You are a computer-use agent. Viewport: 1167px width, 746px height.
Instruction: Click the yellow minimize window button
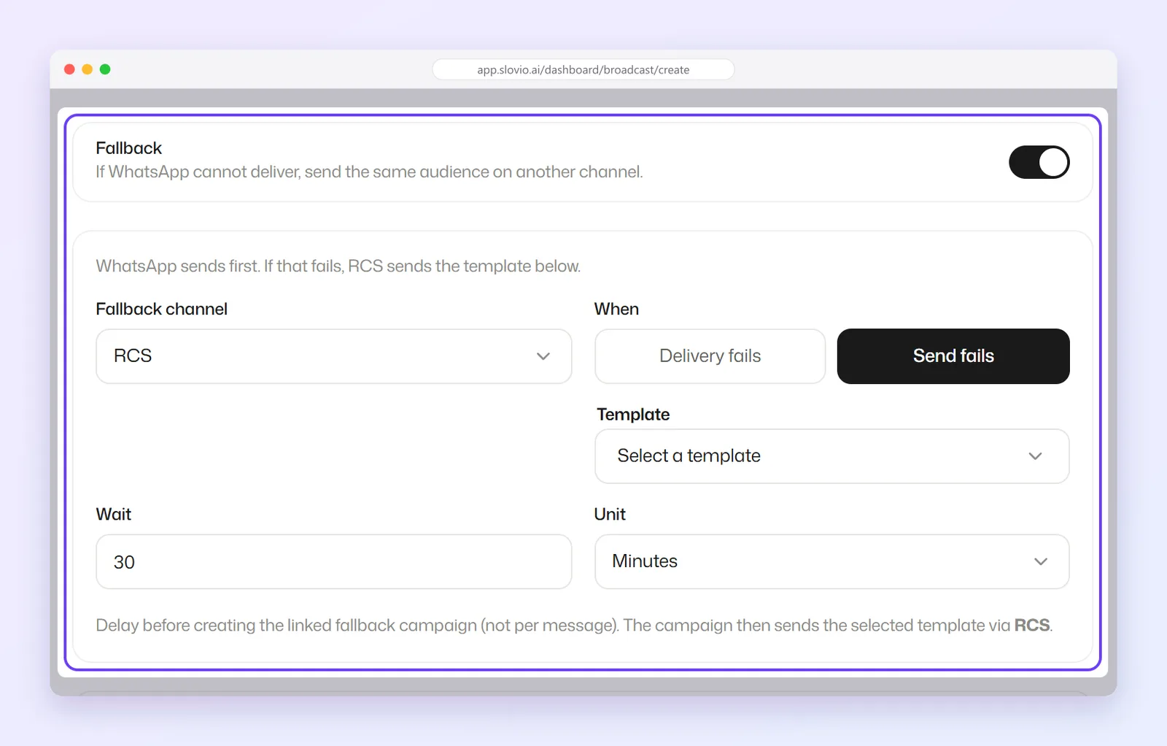click(x=88, y=69)
